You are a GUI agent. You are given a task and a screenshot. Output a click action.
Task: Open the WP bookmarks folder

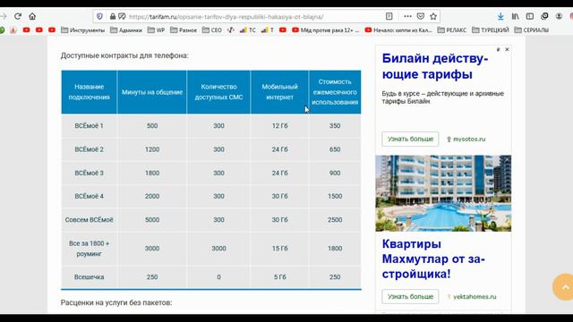pos(156,30)
